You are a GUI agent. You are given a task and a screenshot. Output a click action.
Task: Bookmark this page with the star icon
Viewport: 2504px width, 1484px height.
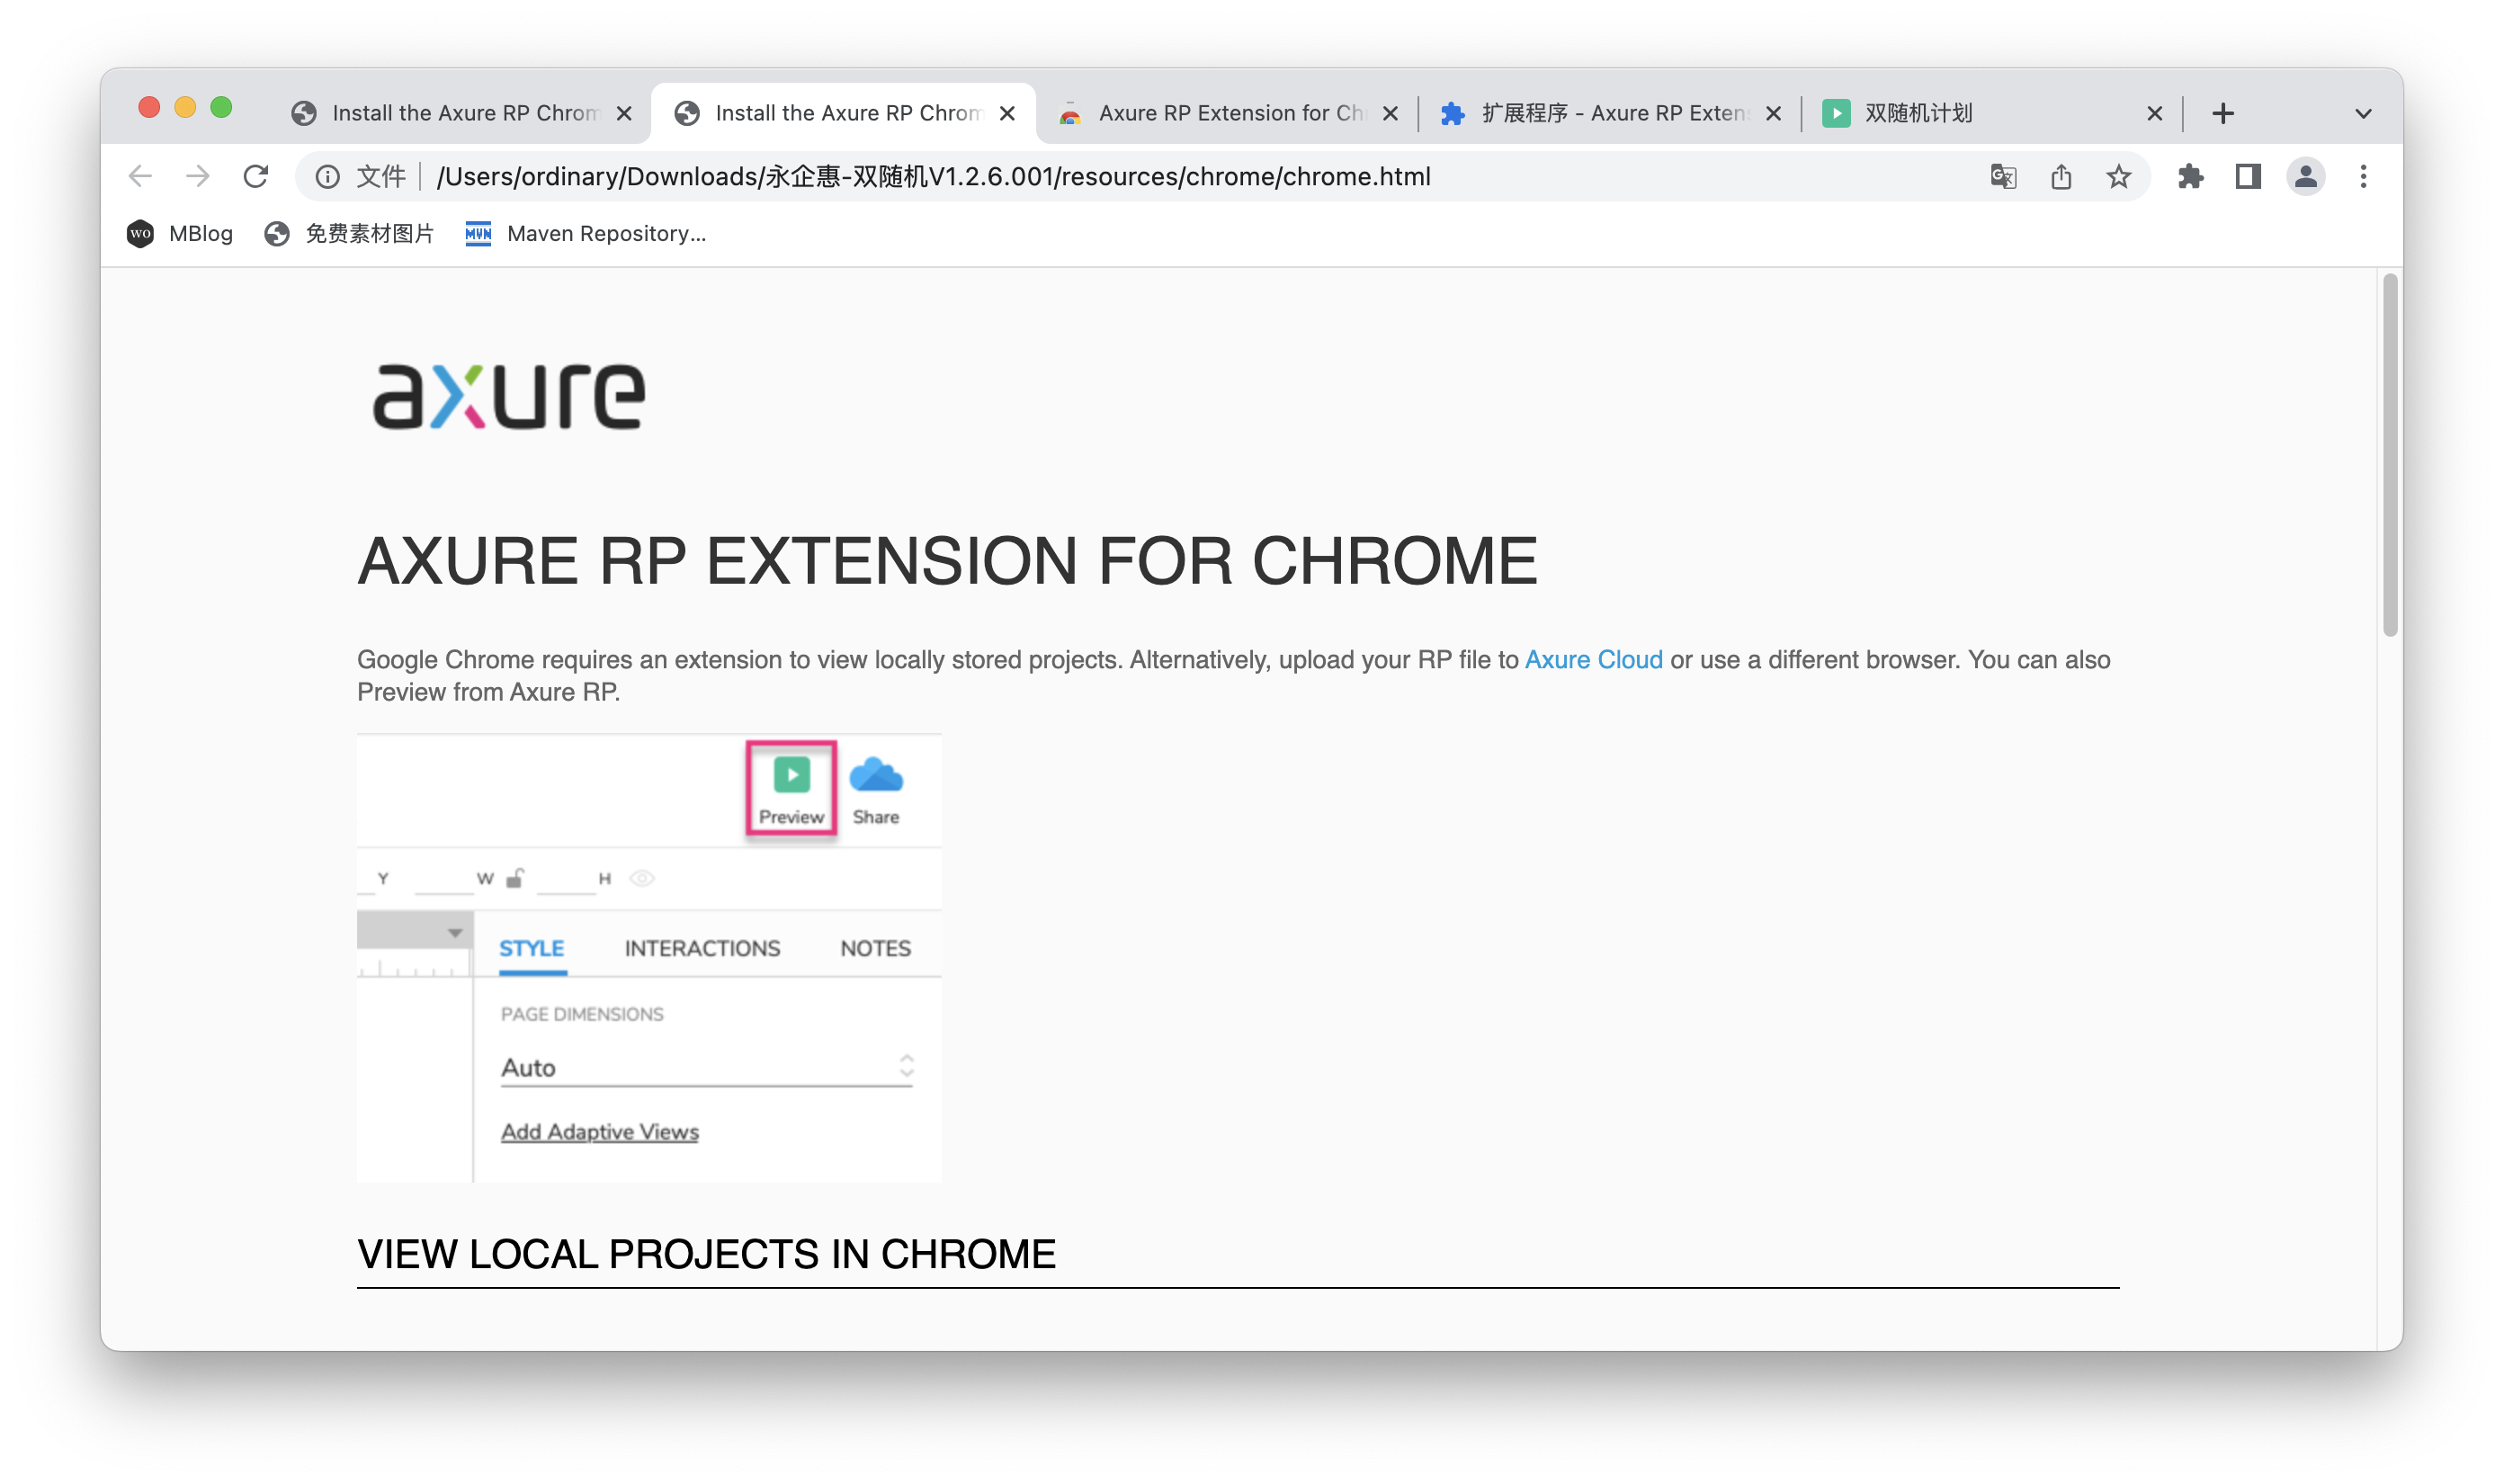pyautogui.click(x=2118, y=177)
